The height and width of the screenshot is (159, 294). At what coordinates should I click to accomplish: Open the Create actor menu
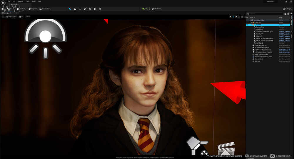(x=11, y=9)
